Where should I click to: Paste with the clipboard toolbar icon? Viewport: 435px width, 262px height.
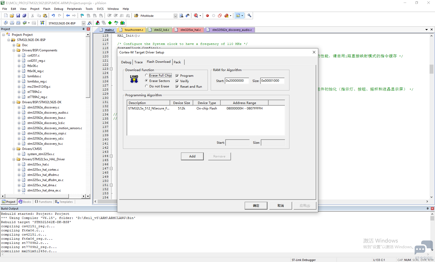(x=45, y=16)
